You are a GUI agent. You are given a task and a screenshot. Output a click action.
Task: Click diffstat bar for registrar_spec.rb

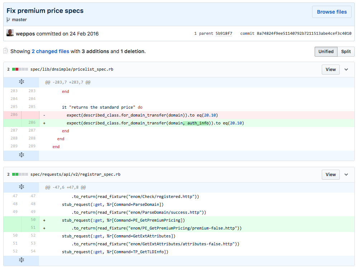pyautogui.click(x=20, y=175)
